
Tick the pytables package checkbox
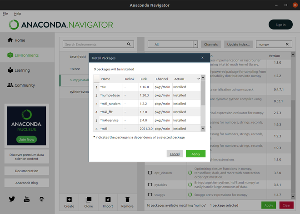tap(150, 184)
